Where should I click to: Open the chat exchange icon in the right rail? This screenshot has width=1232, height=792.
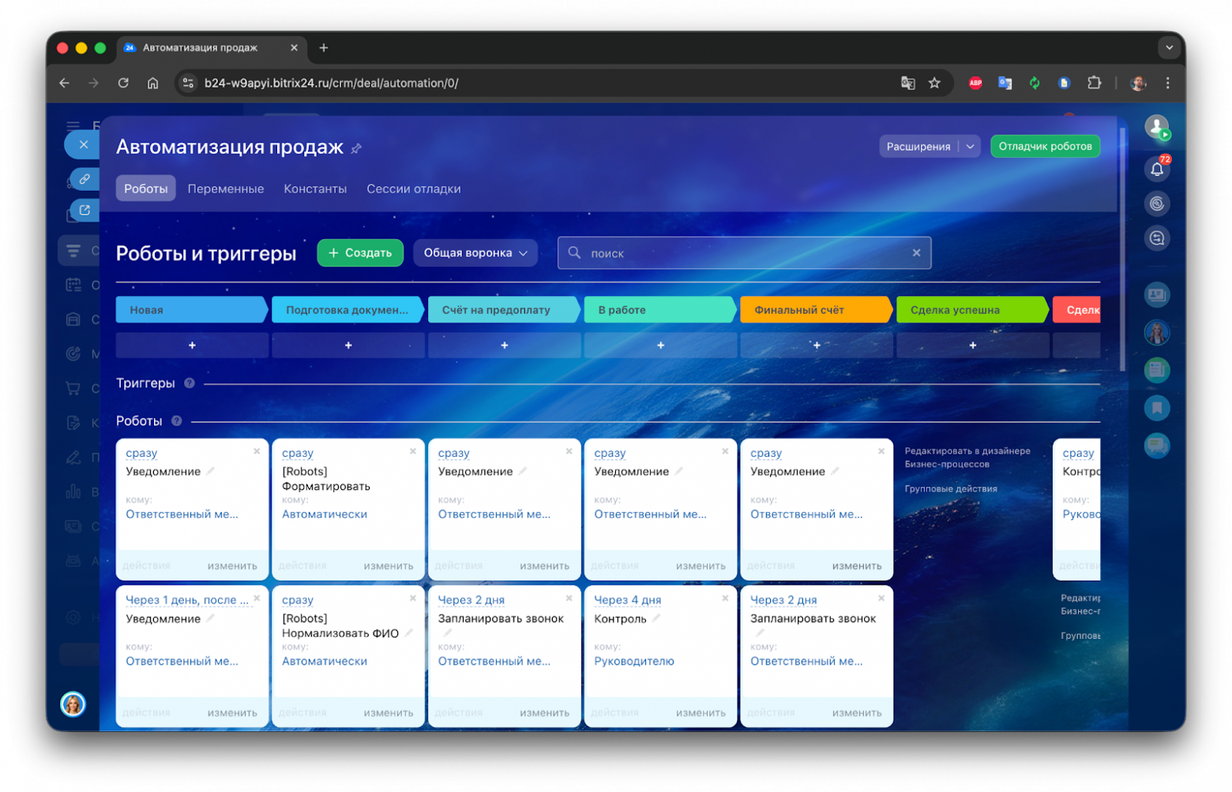coord(1157,238)
